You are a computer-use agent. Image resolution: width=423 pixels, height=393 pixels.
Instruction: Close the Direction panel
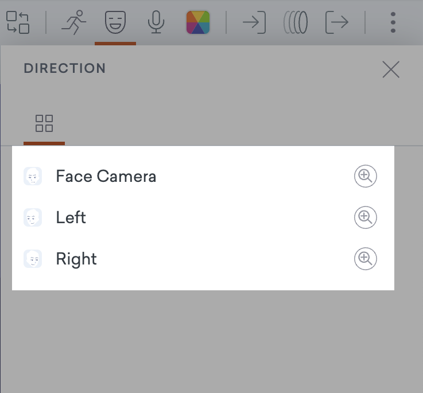pos(391,69)
